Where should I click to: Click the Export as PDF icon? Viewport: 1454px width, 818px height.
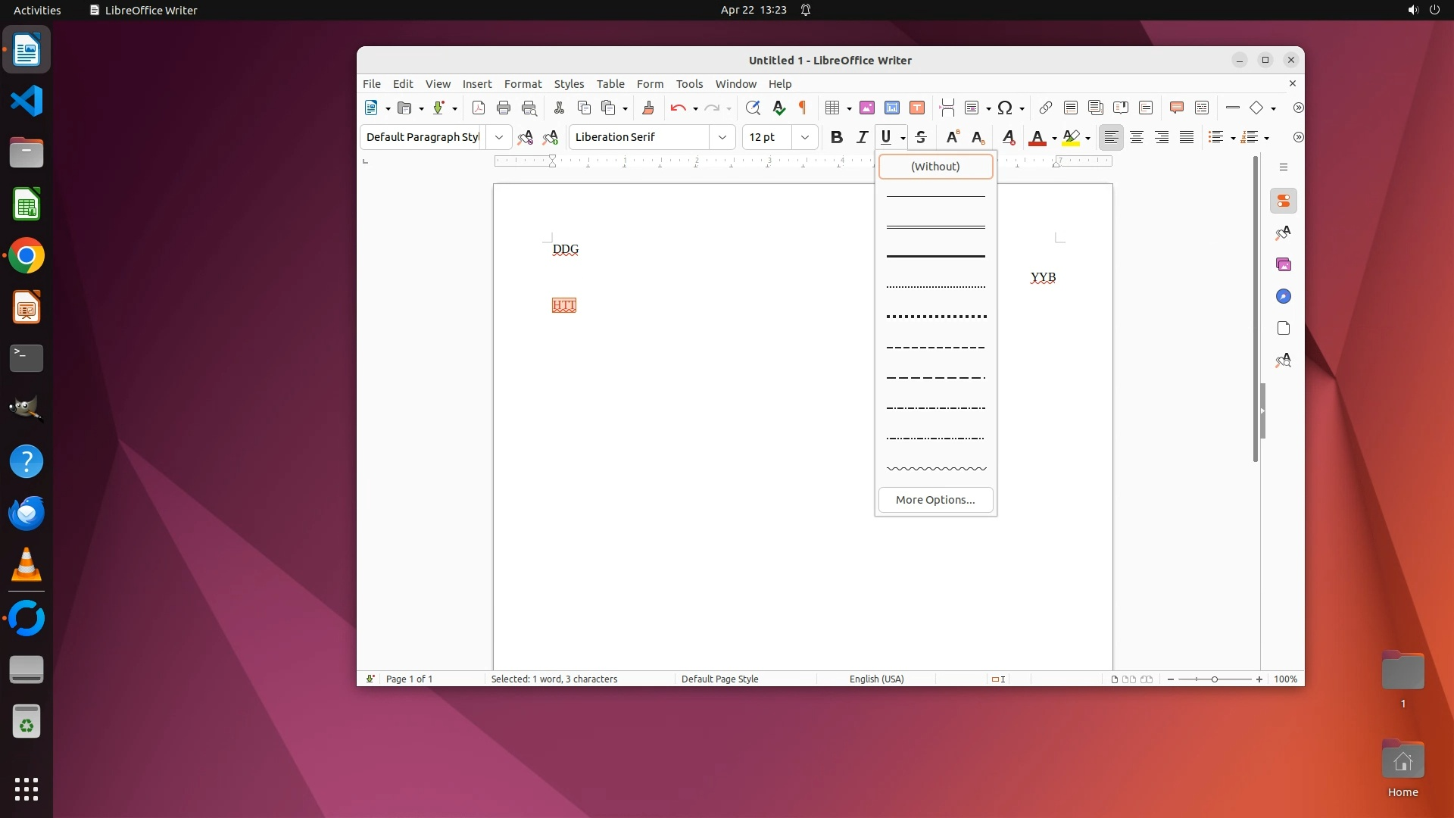point(478,108)
